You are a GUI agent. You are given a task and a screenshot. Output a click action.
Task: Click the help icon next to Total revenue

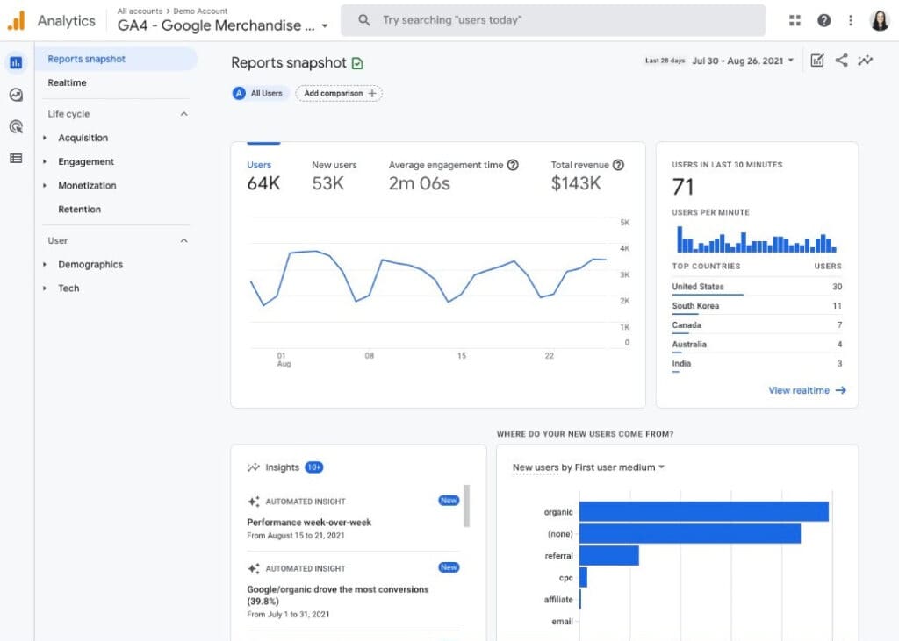[x=618, y=165]
